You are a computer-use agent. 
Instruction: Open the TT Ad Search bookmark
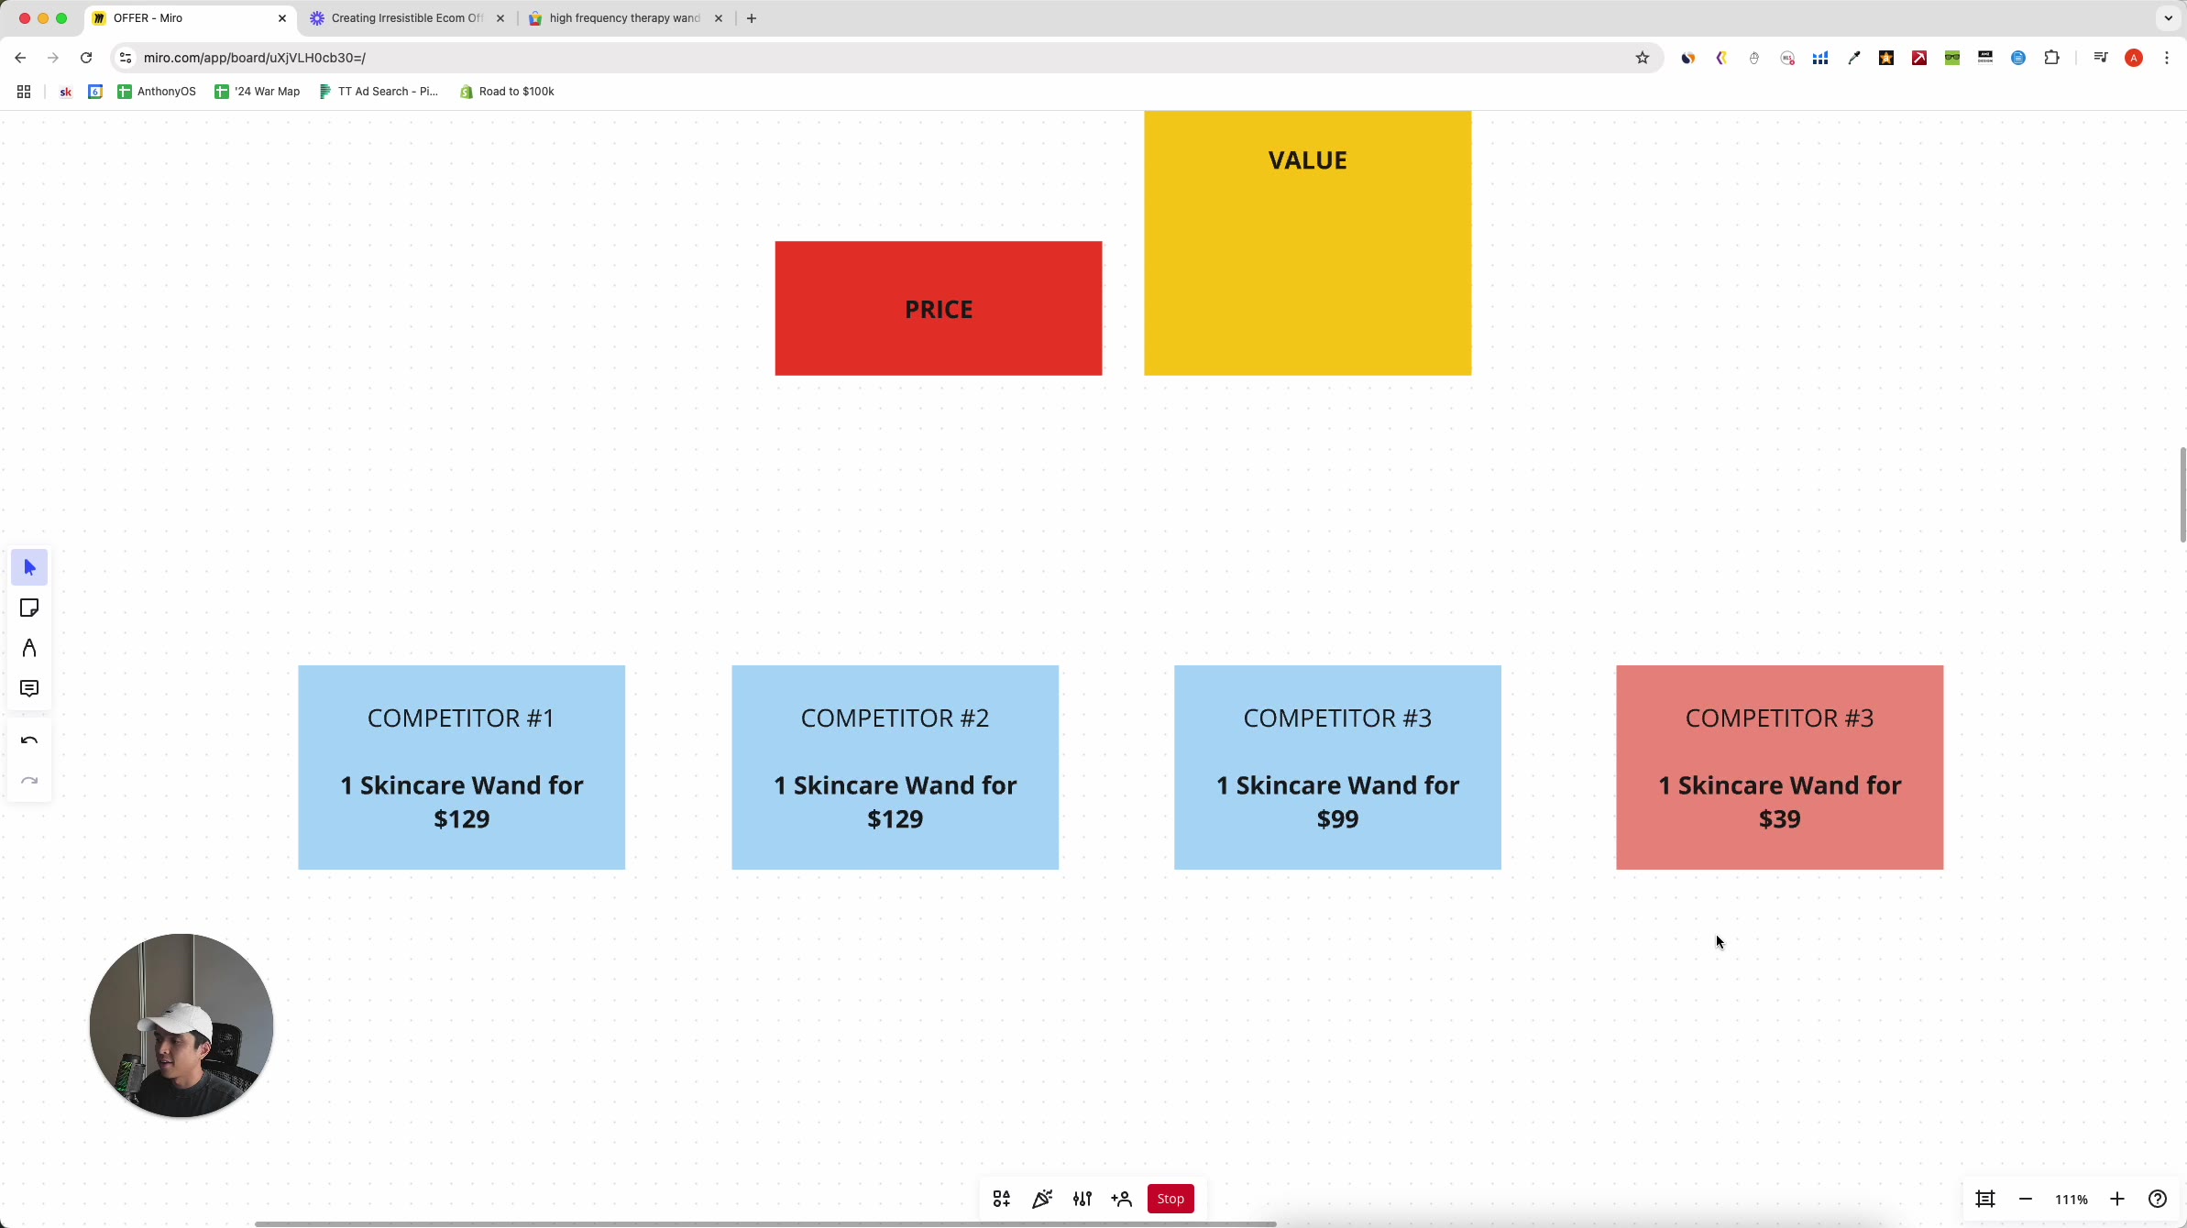click(x=379, y=92)
